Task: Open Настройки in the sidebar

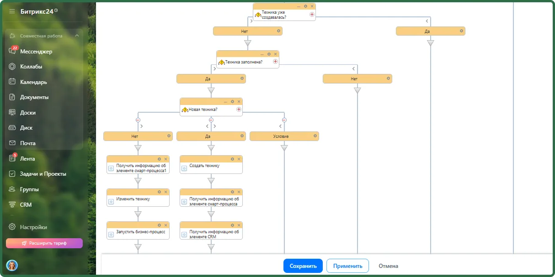Action: point(33,227)
